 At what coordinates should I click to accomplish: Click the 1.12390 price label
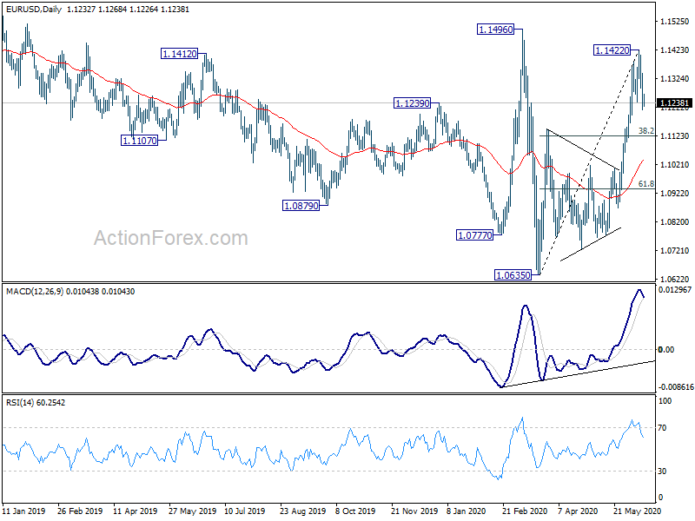point(412,103)
